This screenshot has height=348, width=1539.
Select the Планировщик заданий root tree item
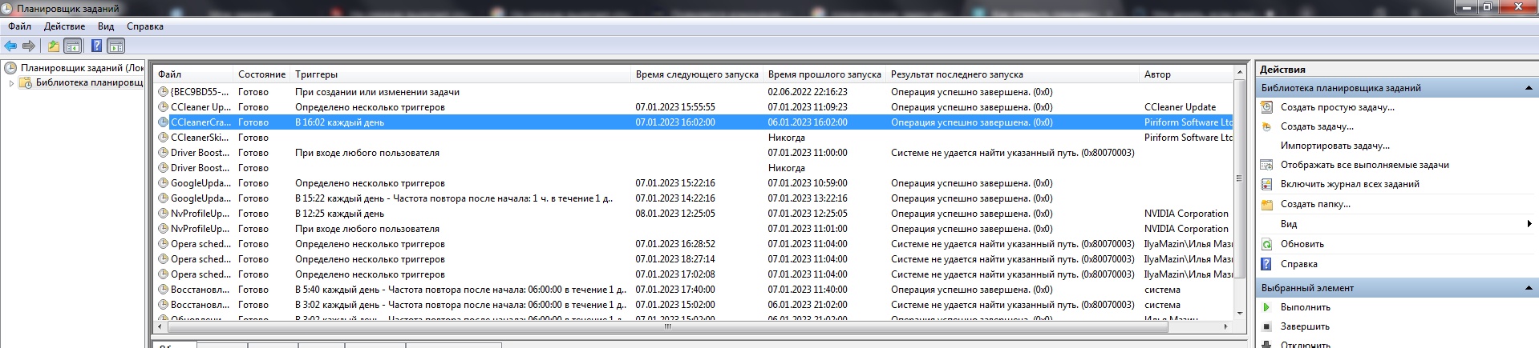82,68
